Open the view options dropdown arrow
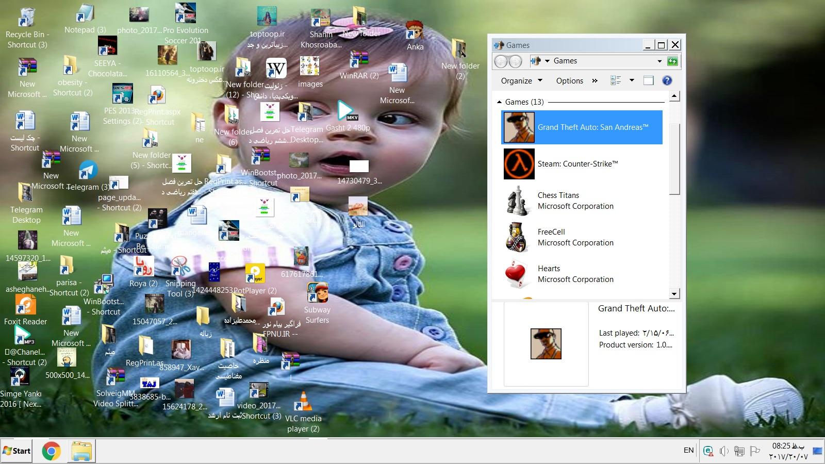 coord(632,80)
